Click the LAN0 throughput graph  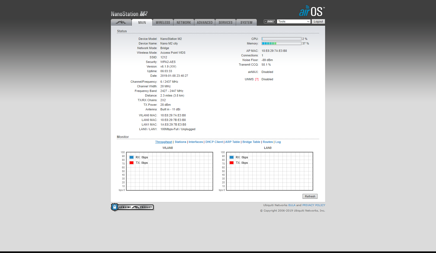pyautogui.click(x=270, y=171)
